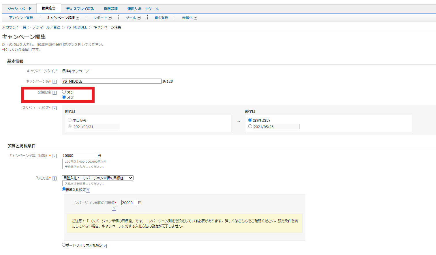Open help icon beside 標準入札設定
This screenshot has width=436, height=255.
[x=88, y=190]
